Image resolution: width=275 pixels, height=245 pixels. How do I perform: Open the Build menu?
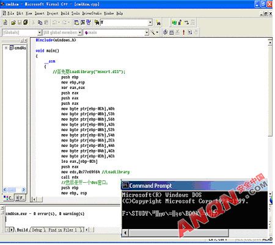tap(65, 13)
